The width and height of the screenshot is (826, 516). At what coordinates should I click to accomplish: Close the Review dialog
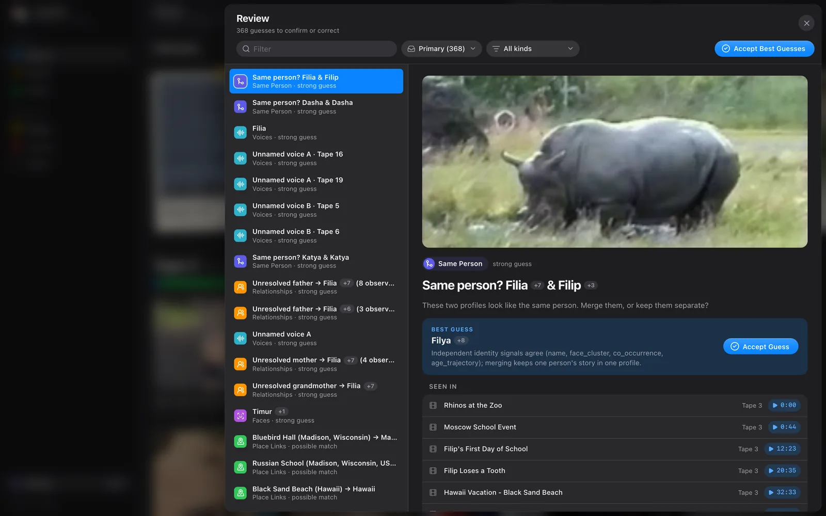coord(806,23)
